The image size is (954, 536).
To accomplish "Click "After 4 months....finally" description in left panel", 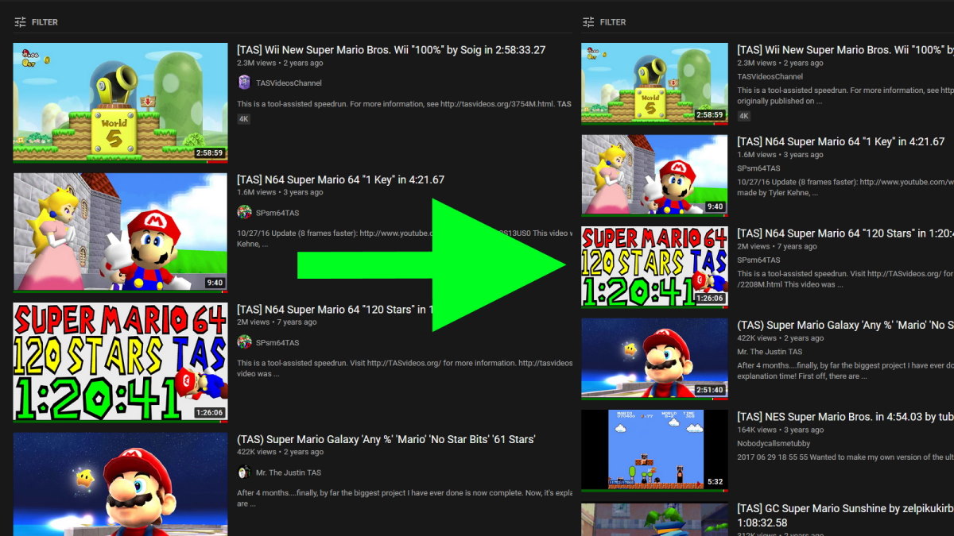I will (x=405, y=498).
